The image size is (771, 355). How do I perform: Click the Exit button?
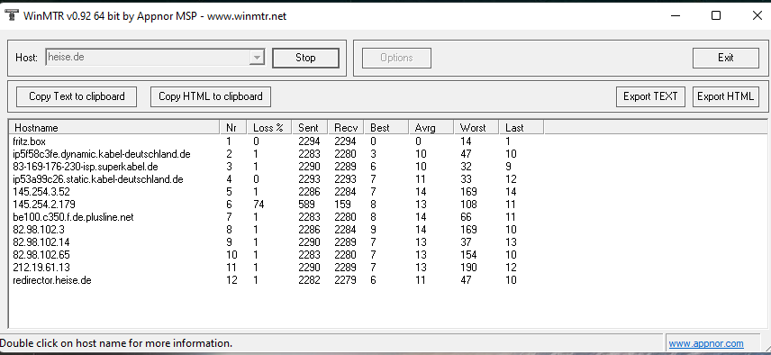[x=725, y=58]
